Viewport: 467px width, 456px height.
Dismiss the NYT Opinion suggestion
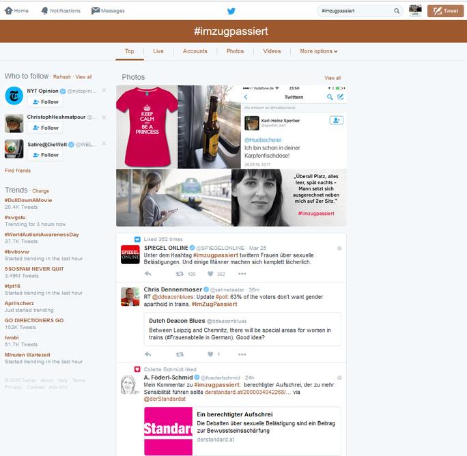tap(104, 90)
